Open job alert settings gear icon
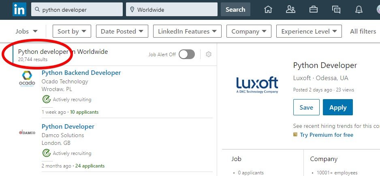Viewport: 380px width, 176px height. coord(208,54)
